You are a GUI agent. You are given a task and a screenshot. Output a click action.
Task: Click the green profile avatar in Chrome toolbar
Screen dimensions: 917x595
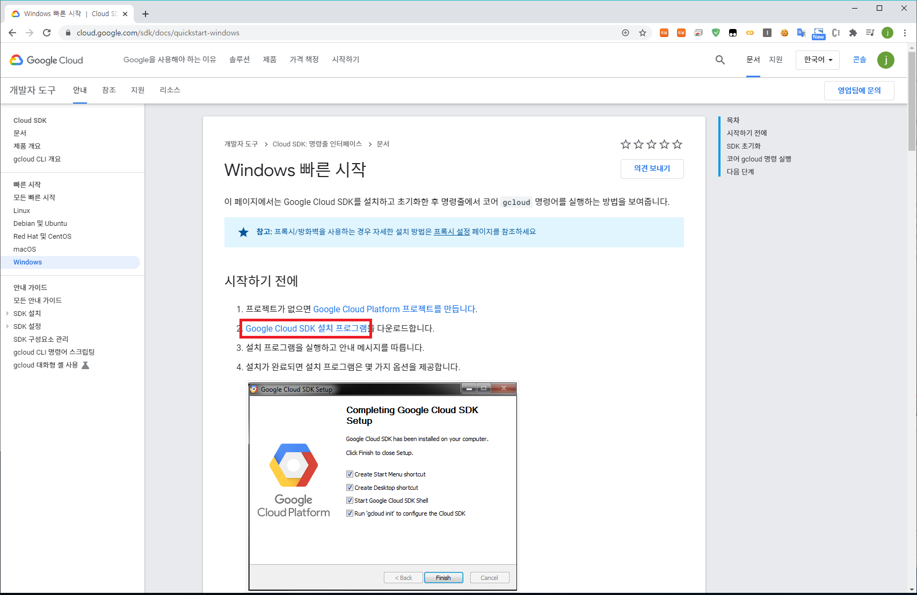(x=887, y=33)
